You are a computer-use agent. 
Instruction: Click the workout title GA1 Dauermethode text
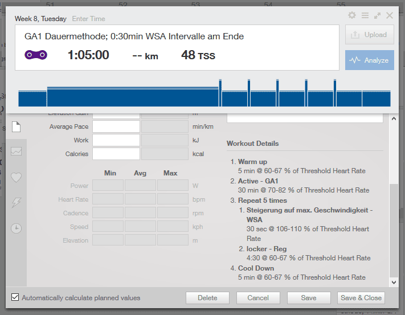[x=134, y=36]
